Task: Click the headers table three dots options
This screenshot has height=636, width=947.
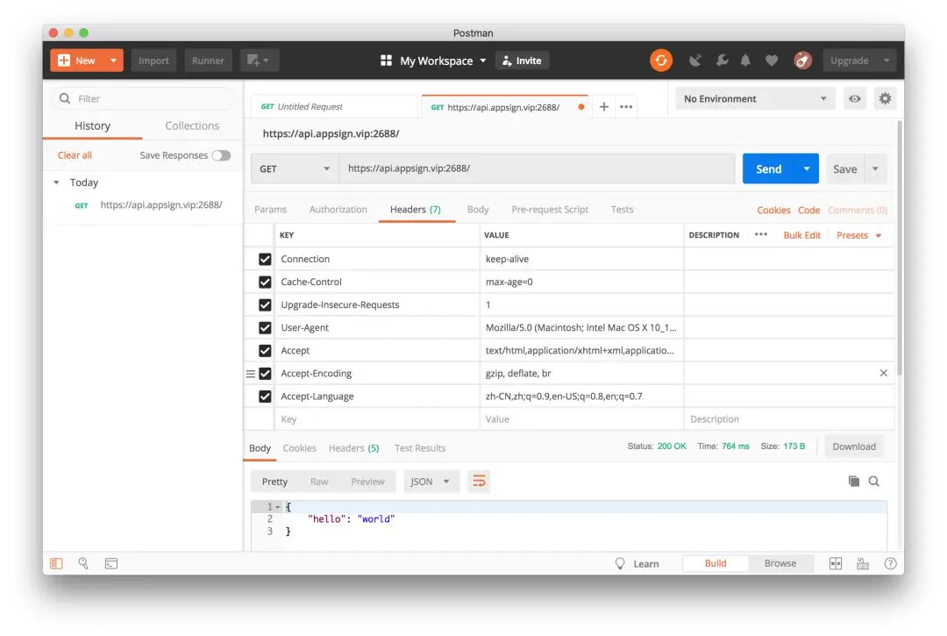Action: pos(761,234)
